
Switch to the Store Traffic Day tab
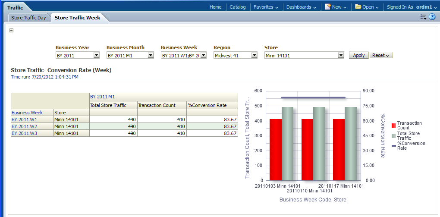tap(28, 18)
